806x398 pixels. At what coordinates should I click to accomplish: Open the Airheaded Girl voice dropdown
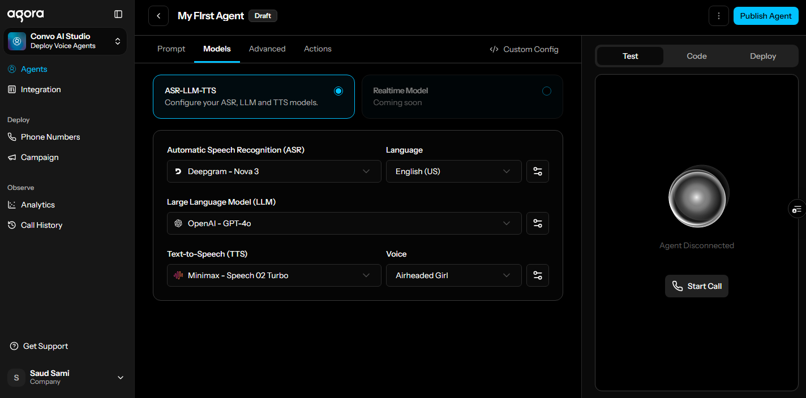coord(453,275)
